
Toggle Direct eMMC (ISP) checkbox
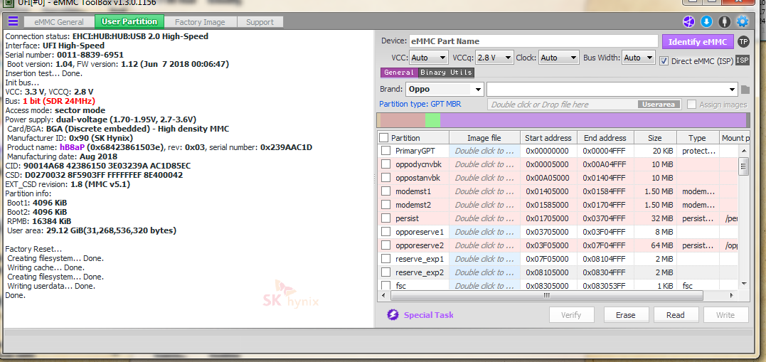click(x=664, y=61)
